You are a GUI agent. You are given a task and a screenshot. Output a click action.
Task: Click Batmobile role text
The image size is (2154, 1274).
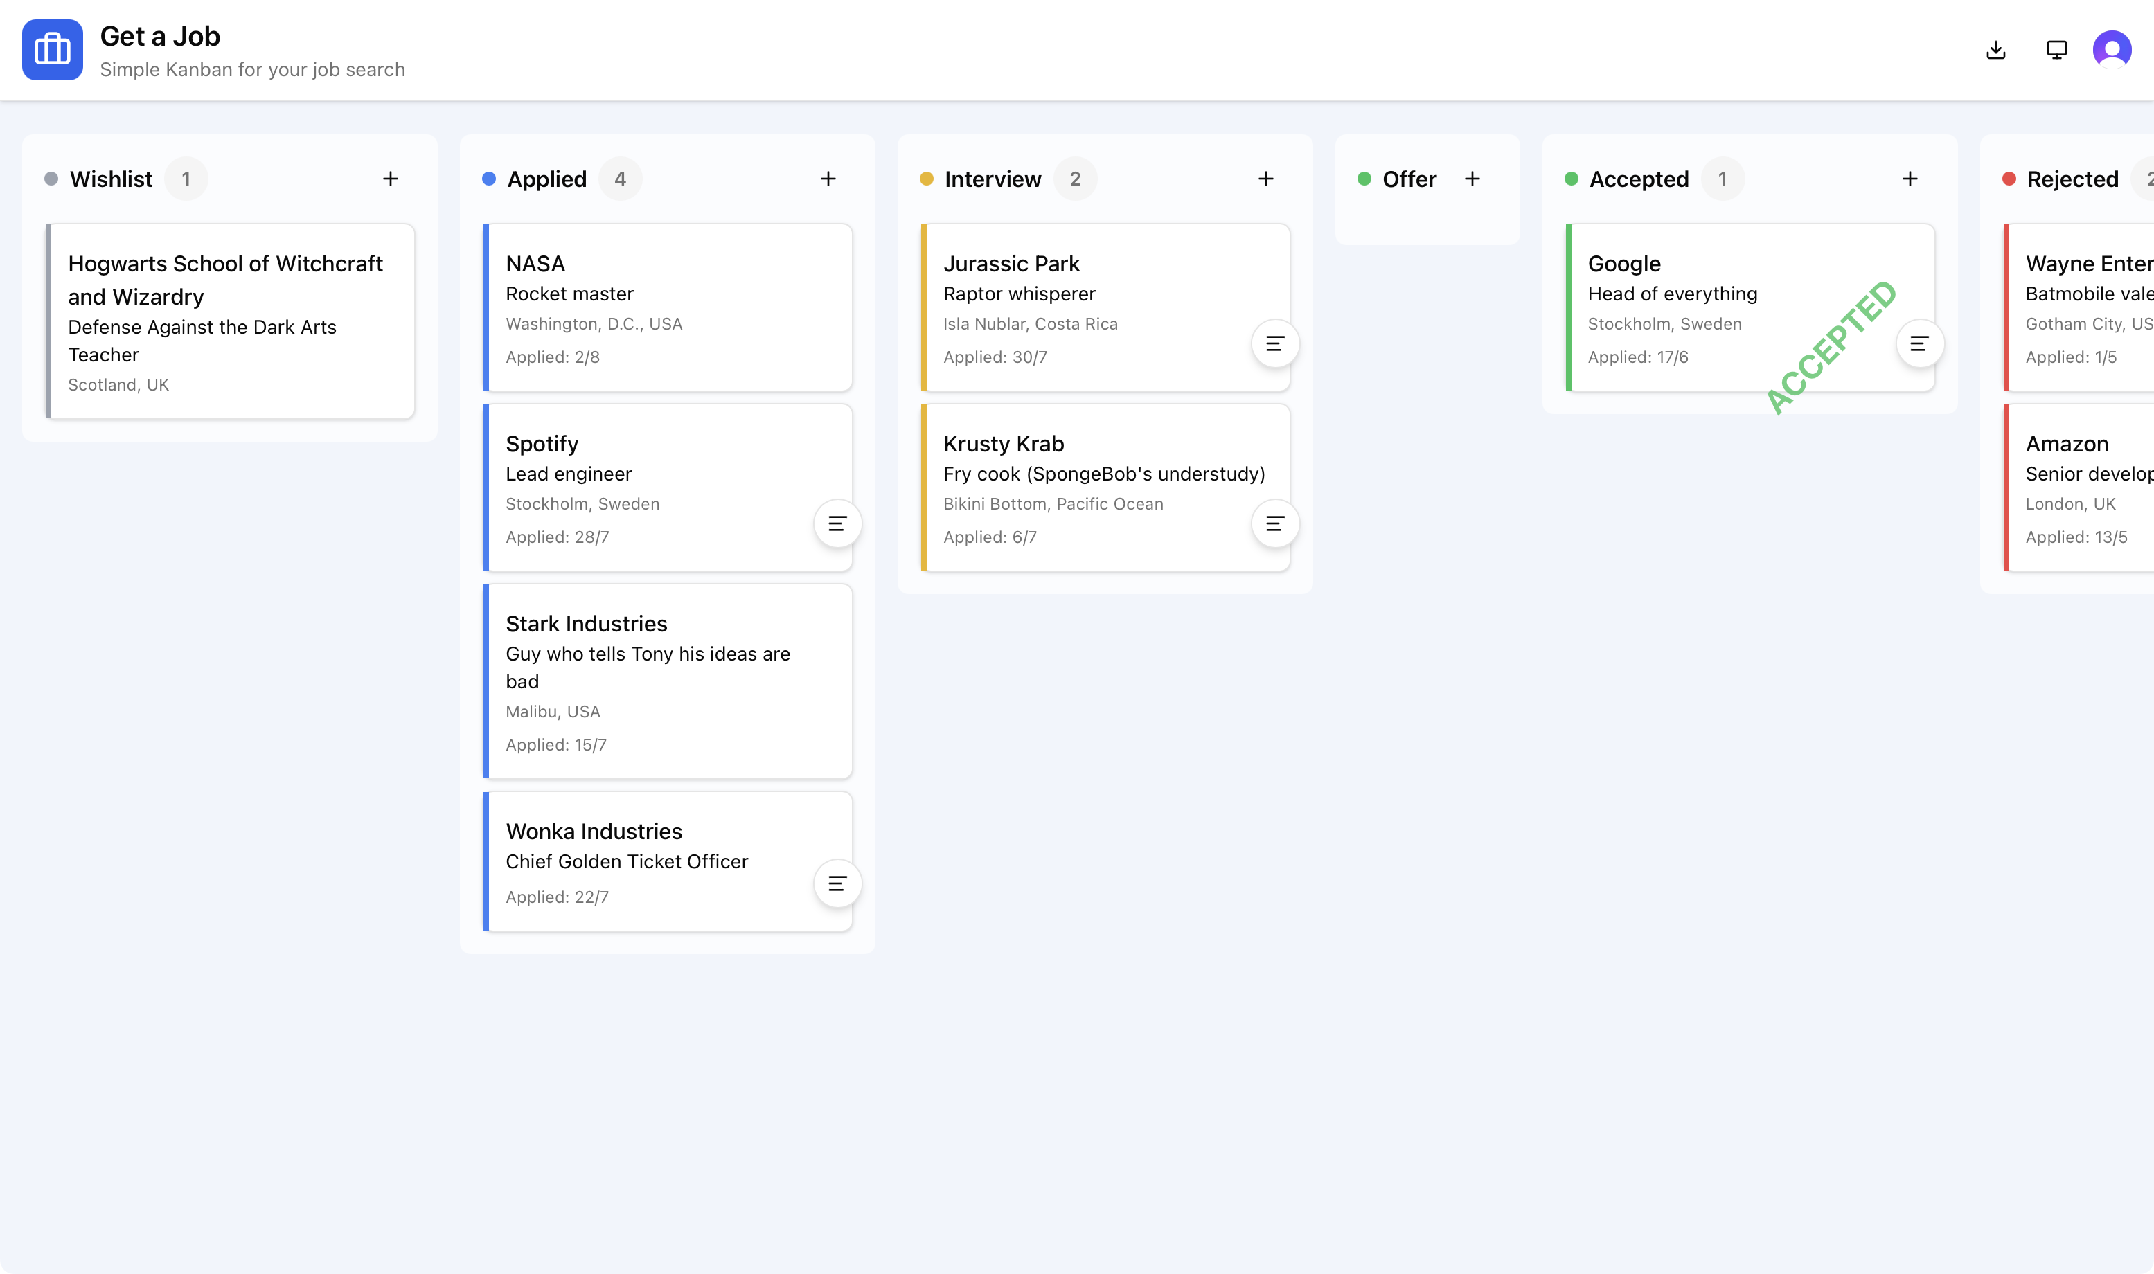pyautogui.click(x=2090, y=294)
